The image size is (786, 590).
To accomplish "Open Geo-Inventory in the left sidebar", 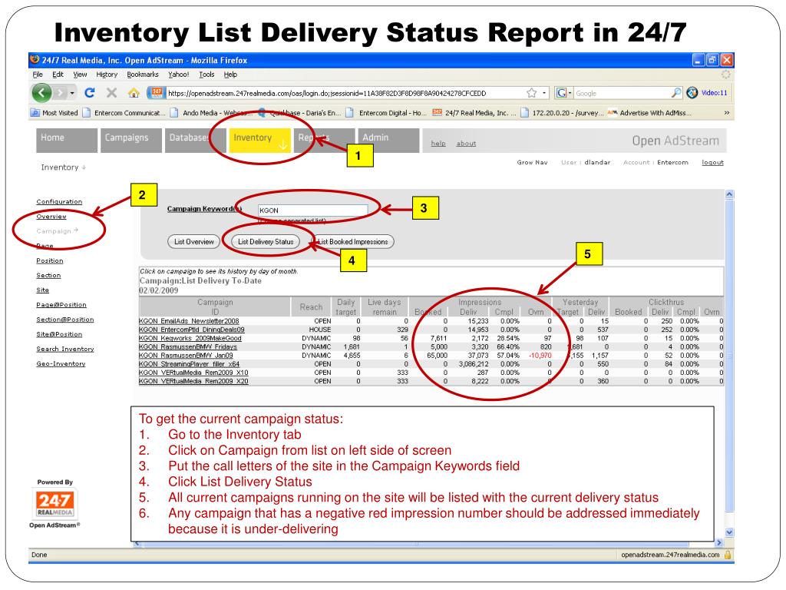I will 61,363.
